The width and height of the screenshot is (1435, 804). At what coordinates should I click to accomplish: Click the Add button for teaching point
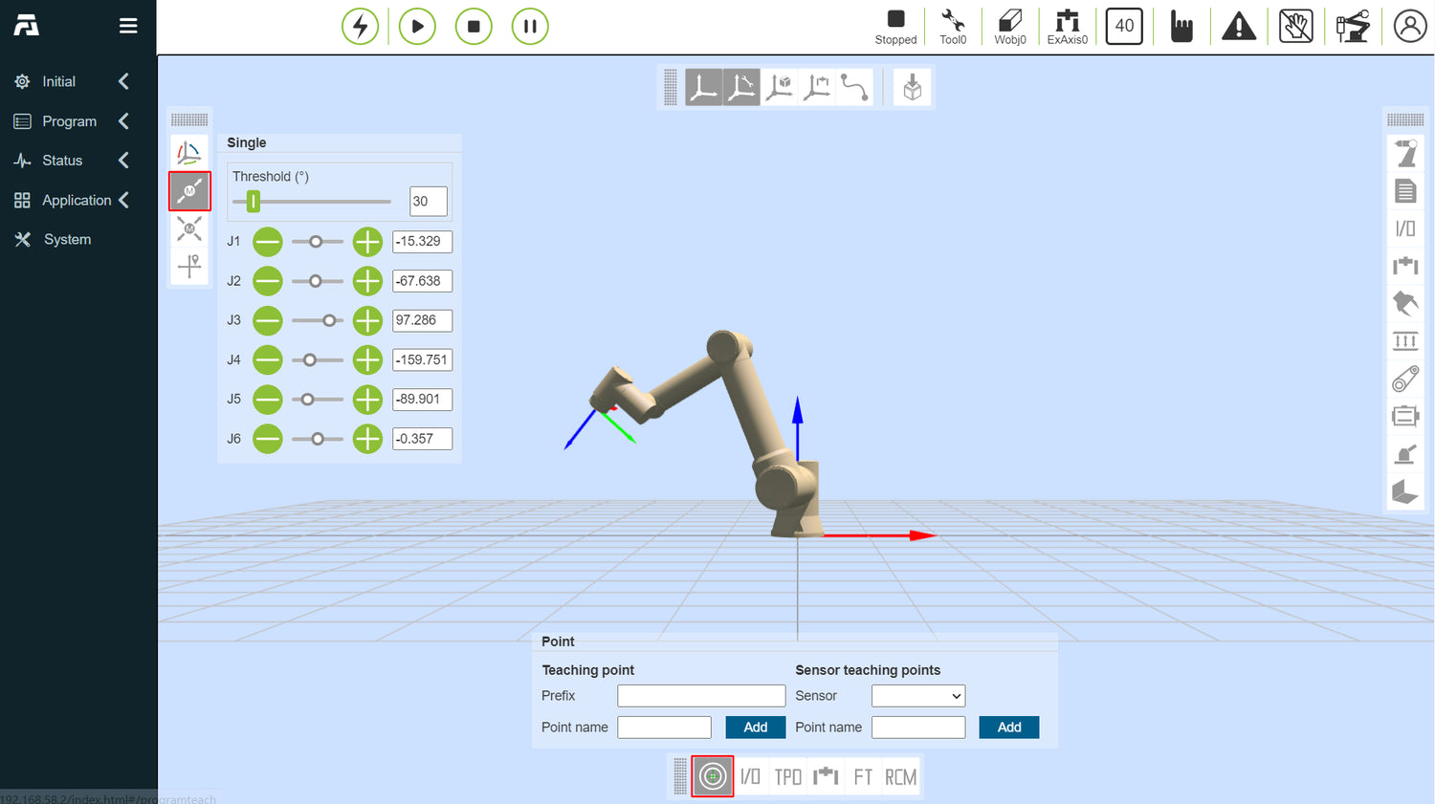pyautogui.click(x=755, y=727)
